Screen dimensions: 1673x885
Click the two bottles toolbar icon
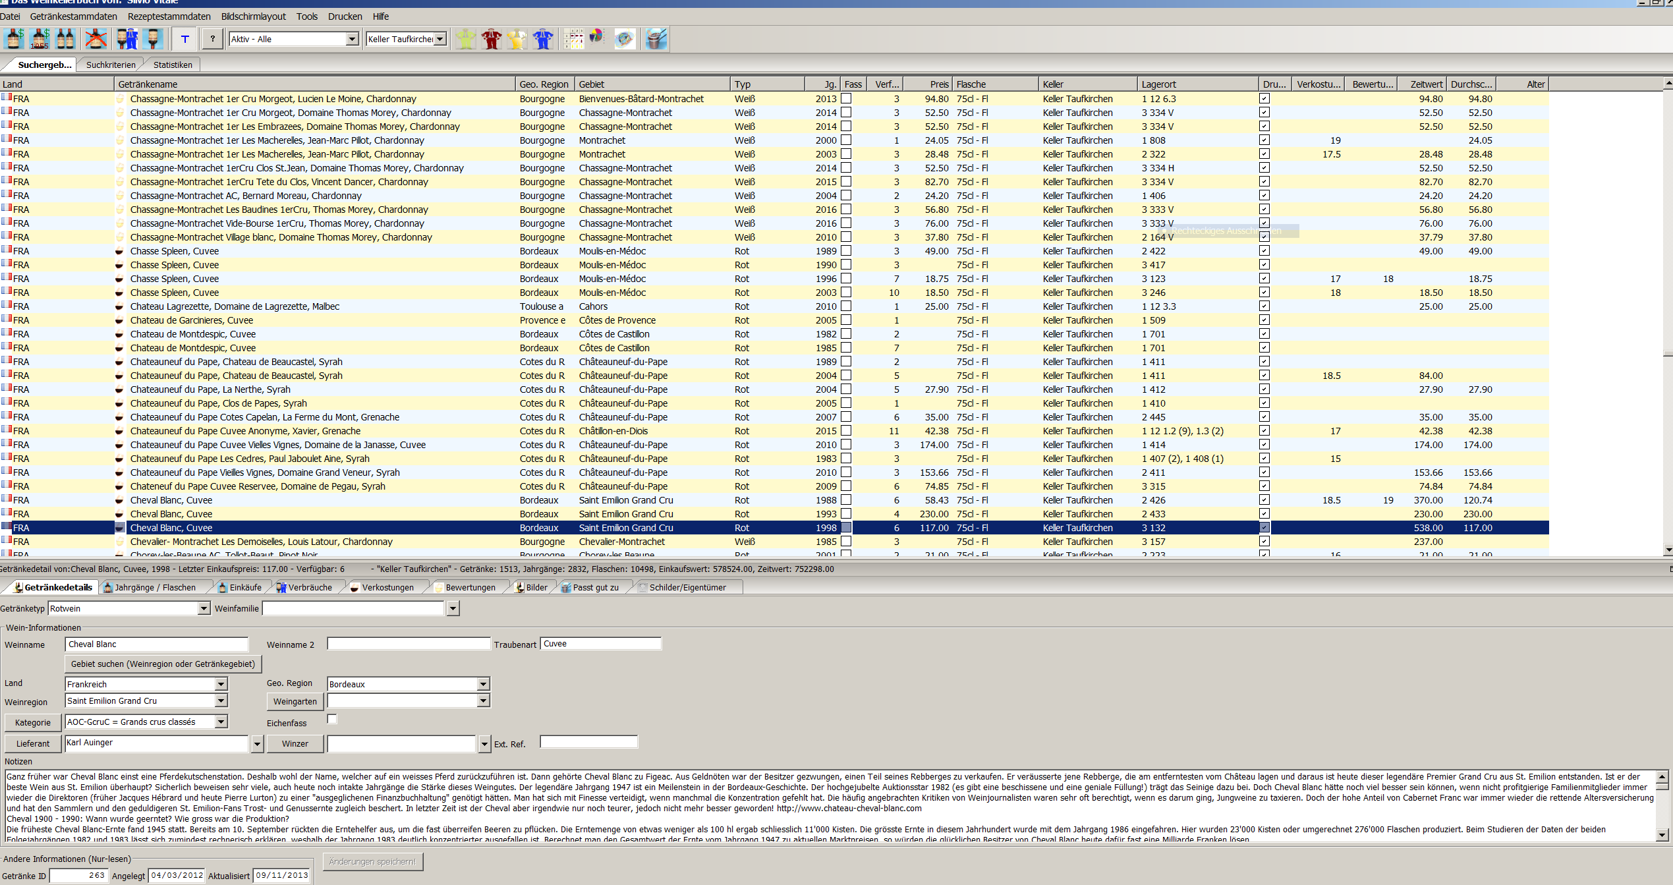(x=65, y=39)
